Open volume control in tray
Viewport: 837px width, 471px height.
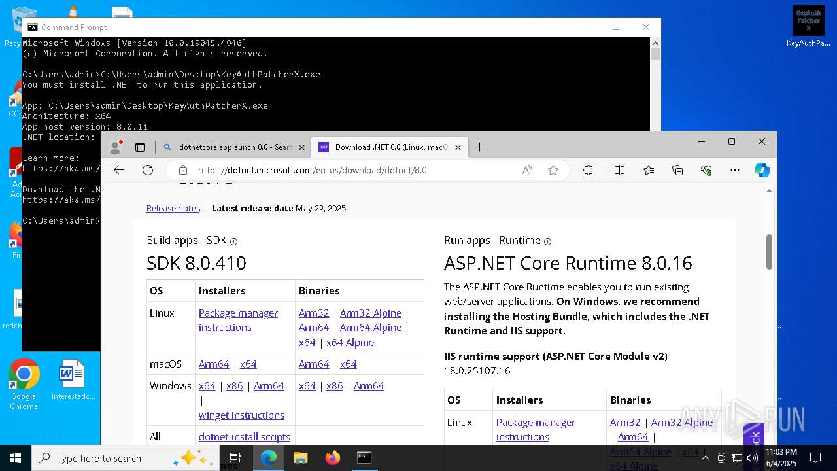pos(753,458)
